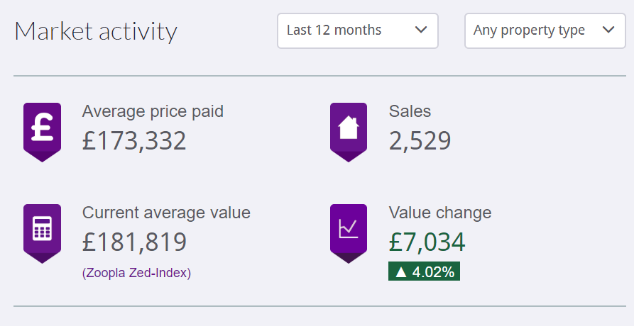This screenshot has width=634, height=326.
Task: Click the £7,034 value change amount
Action: pos(427,242)
